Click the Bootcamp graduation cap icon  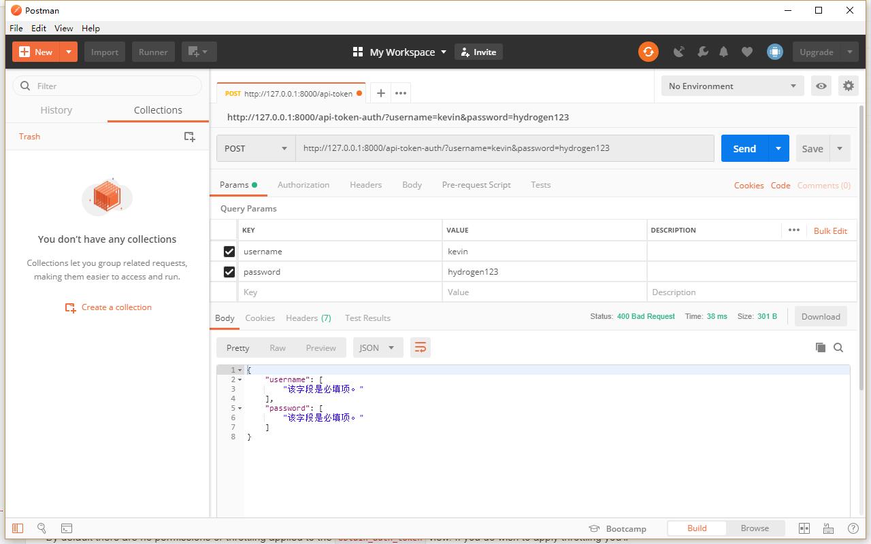point(594,528)
